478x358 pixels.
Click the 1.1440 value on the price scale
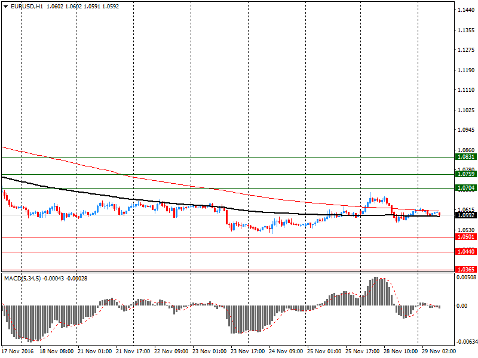tap(465, 11)
